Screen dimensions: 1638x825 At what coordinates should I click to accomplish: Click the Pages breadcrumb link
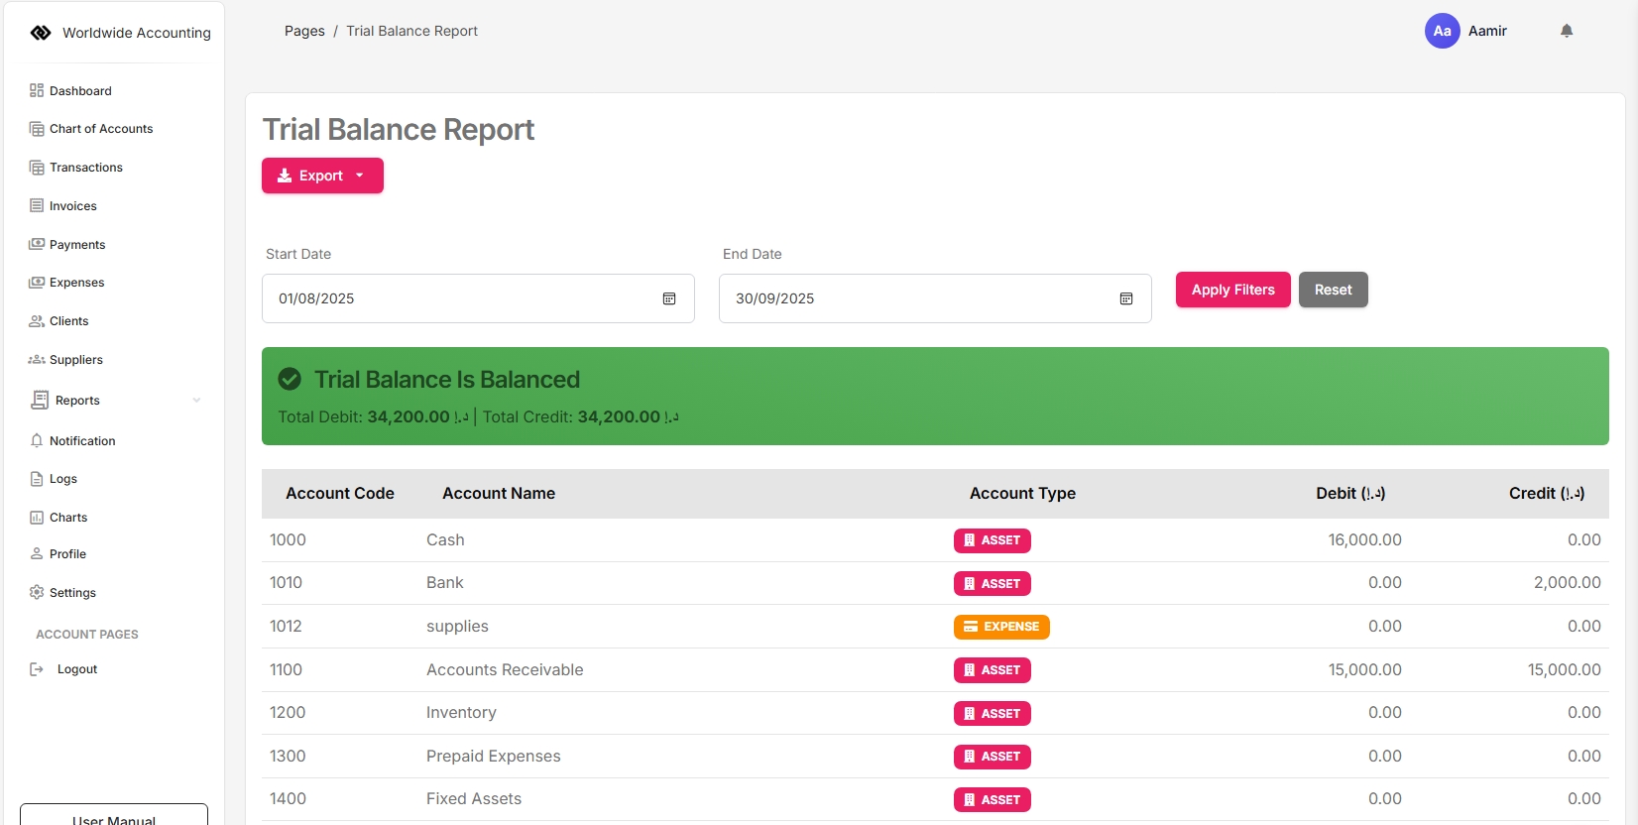pyautogui.click(x=304, y=31)
